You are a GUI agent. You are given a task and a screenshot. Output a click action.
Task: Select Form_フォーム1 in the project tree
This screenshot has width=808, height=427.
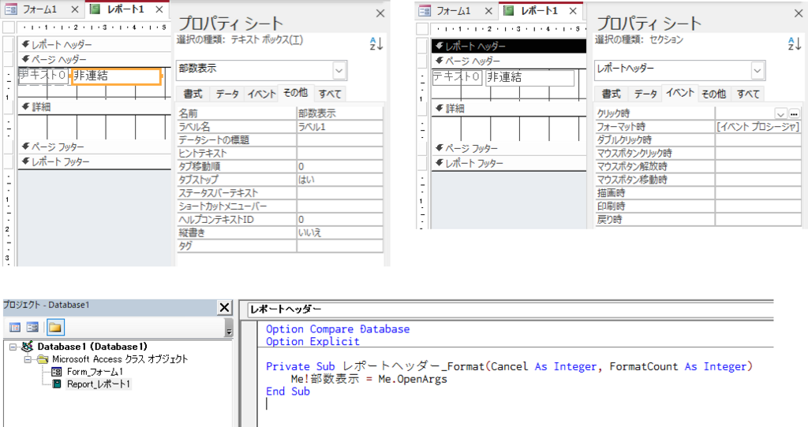(x=94, y=372)
